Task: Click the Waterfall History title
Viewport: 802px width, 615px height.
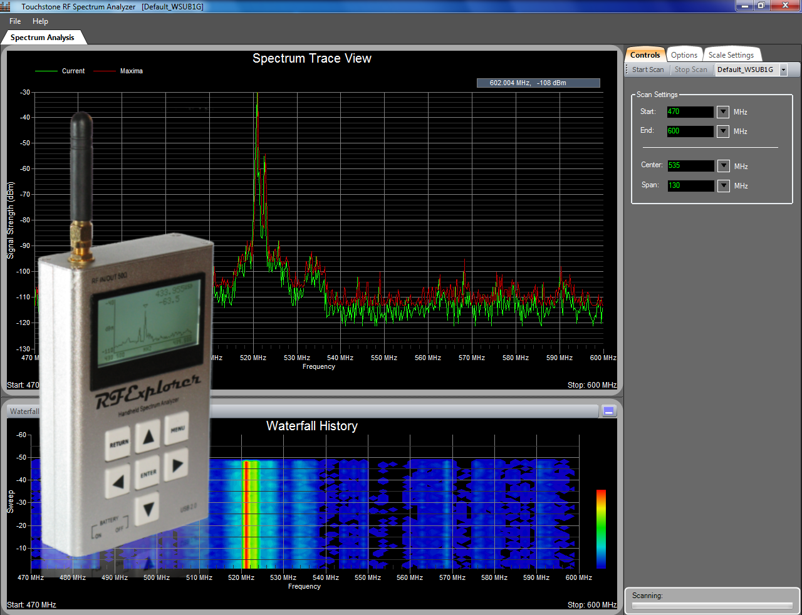Action: tap(312, 426)
